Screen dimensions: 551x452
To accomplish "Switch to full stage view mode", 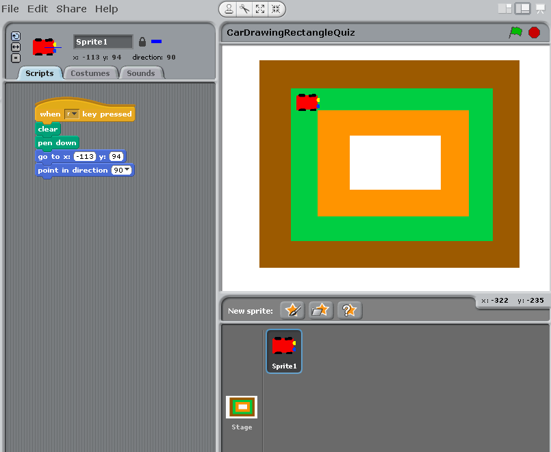I will pyautogui.click(x=523, y=9).
